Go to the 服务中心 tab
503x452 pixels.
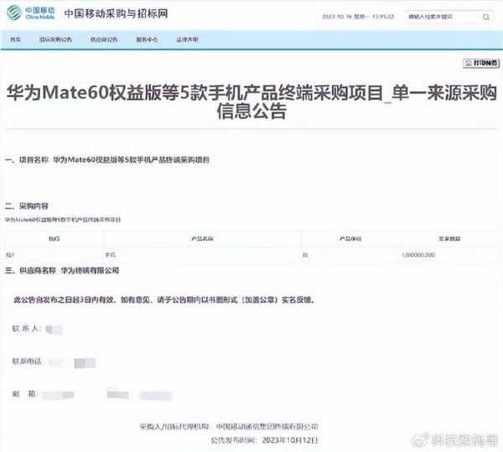pos(146,39)
